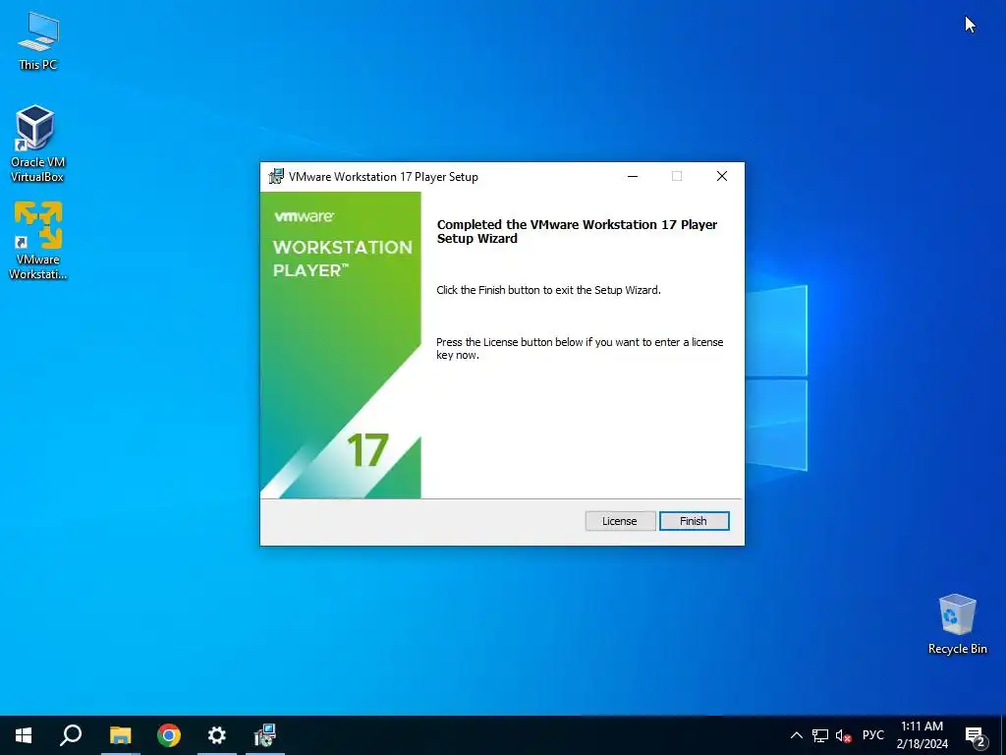Click the Workstation Player 17 banner image

(x=341, y=345)
